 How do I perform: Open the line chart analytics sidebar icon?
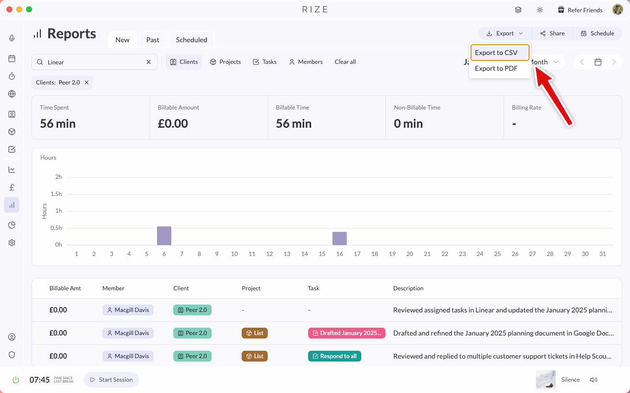pos(12,169)
